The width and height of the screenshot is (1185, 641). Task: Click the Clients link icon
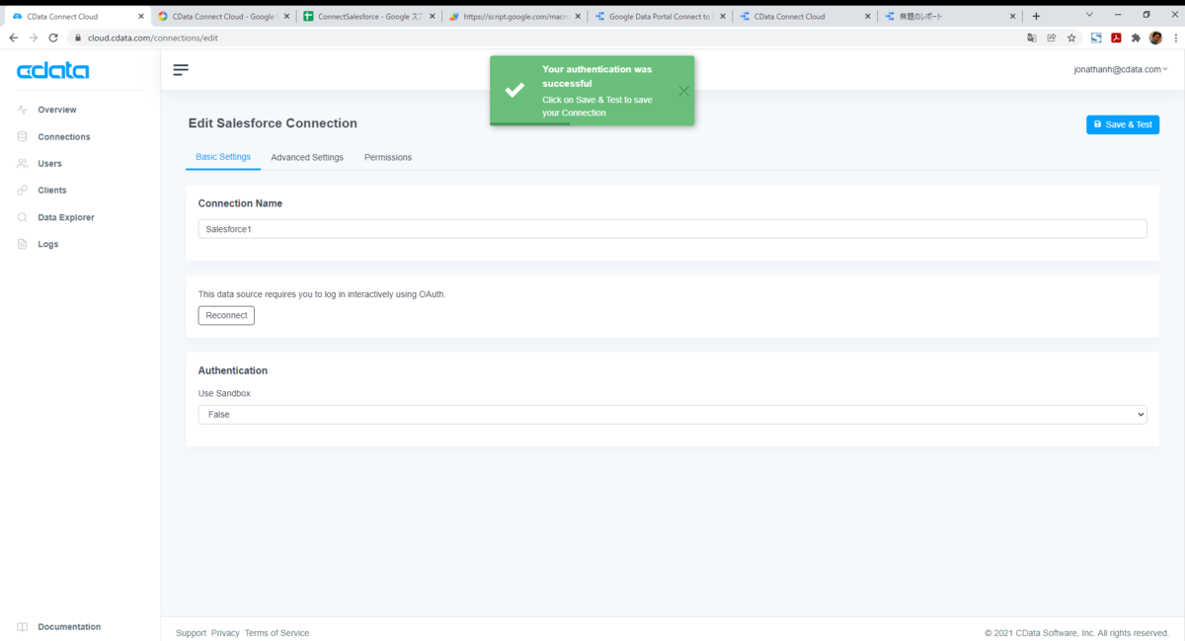(x=23, y=190)
